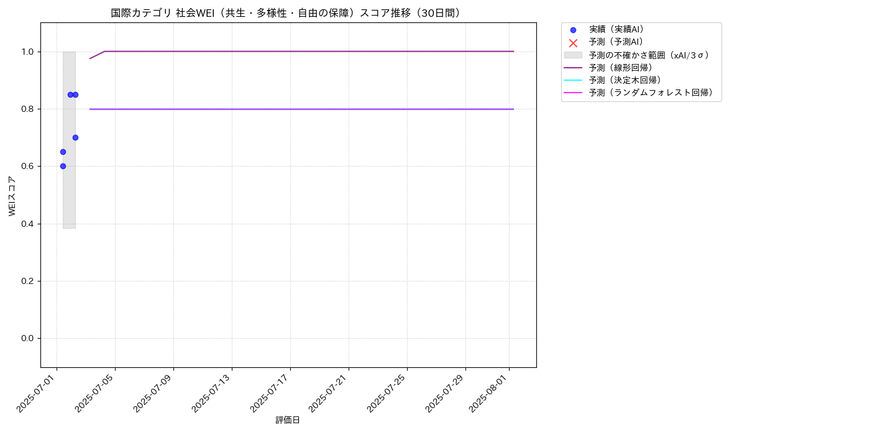Click the y-axis tick label 1.0
Image resolution: width=870 pixels, height=435 pixels.
click(29, 52)
